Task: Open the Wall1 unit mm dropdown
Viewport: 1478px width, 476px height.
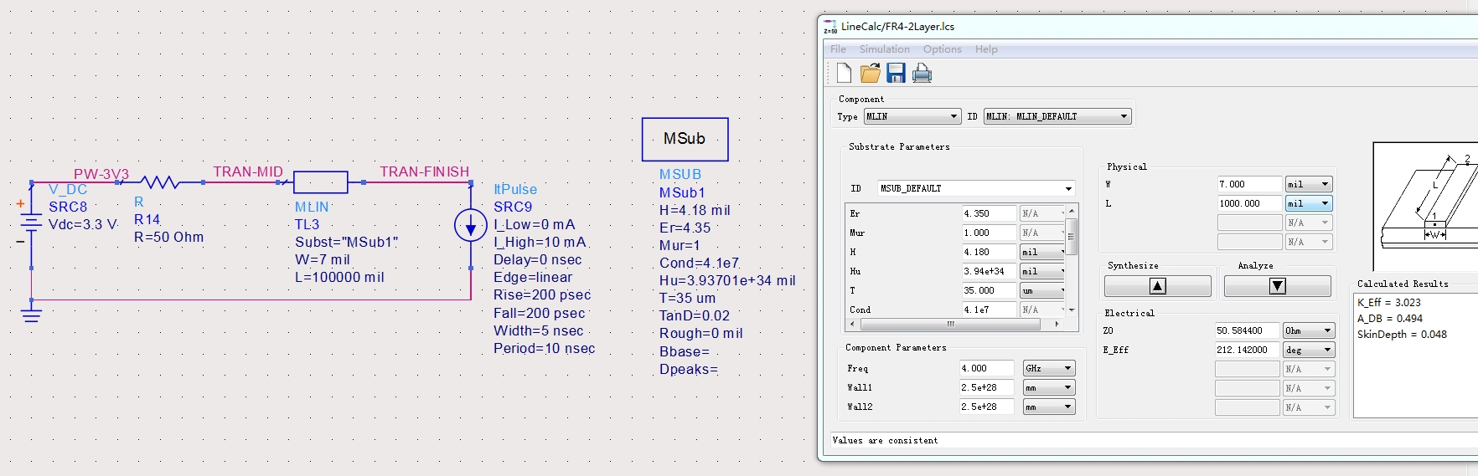Action: (1049, 387)
